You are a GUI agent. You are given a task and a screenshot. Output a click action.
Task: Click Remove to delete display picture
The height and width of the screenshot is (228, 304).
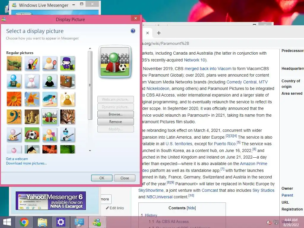click(115, 121)
